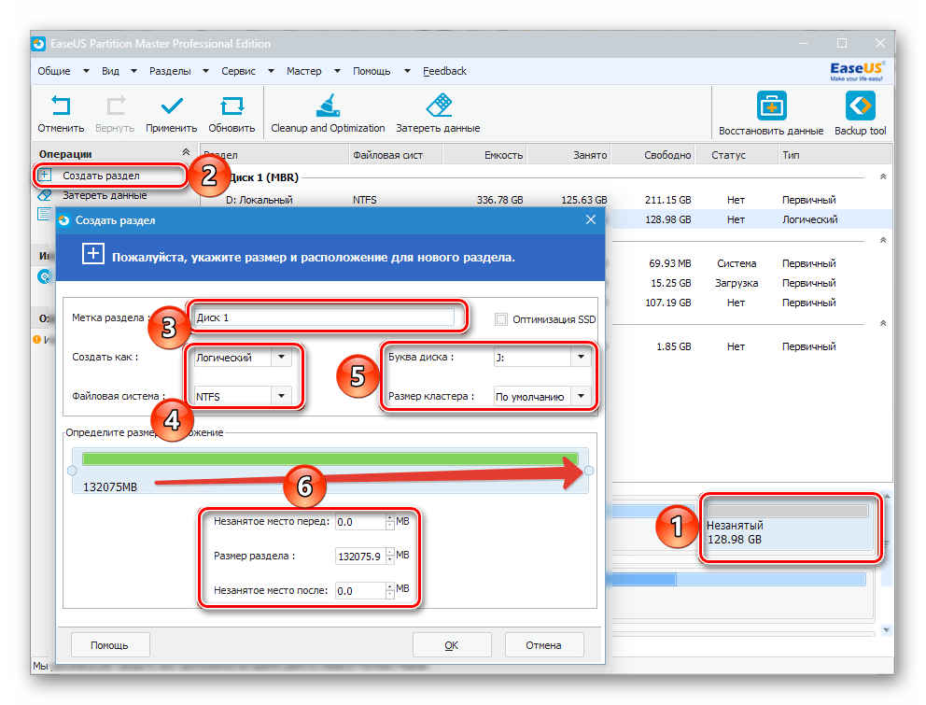
Task: Click the Размер раздела spinner arrows
Action: 390,557
